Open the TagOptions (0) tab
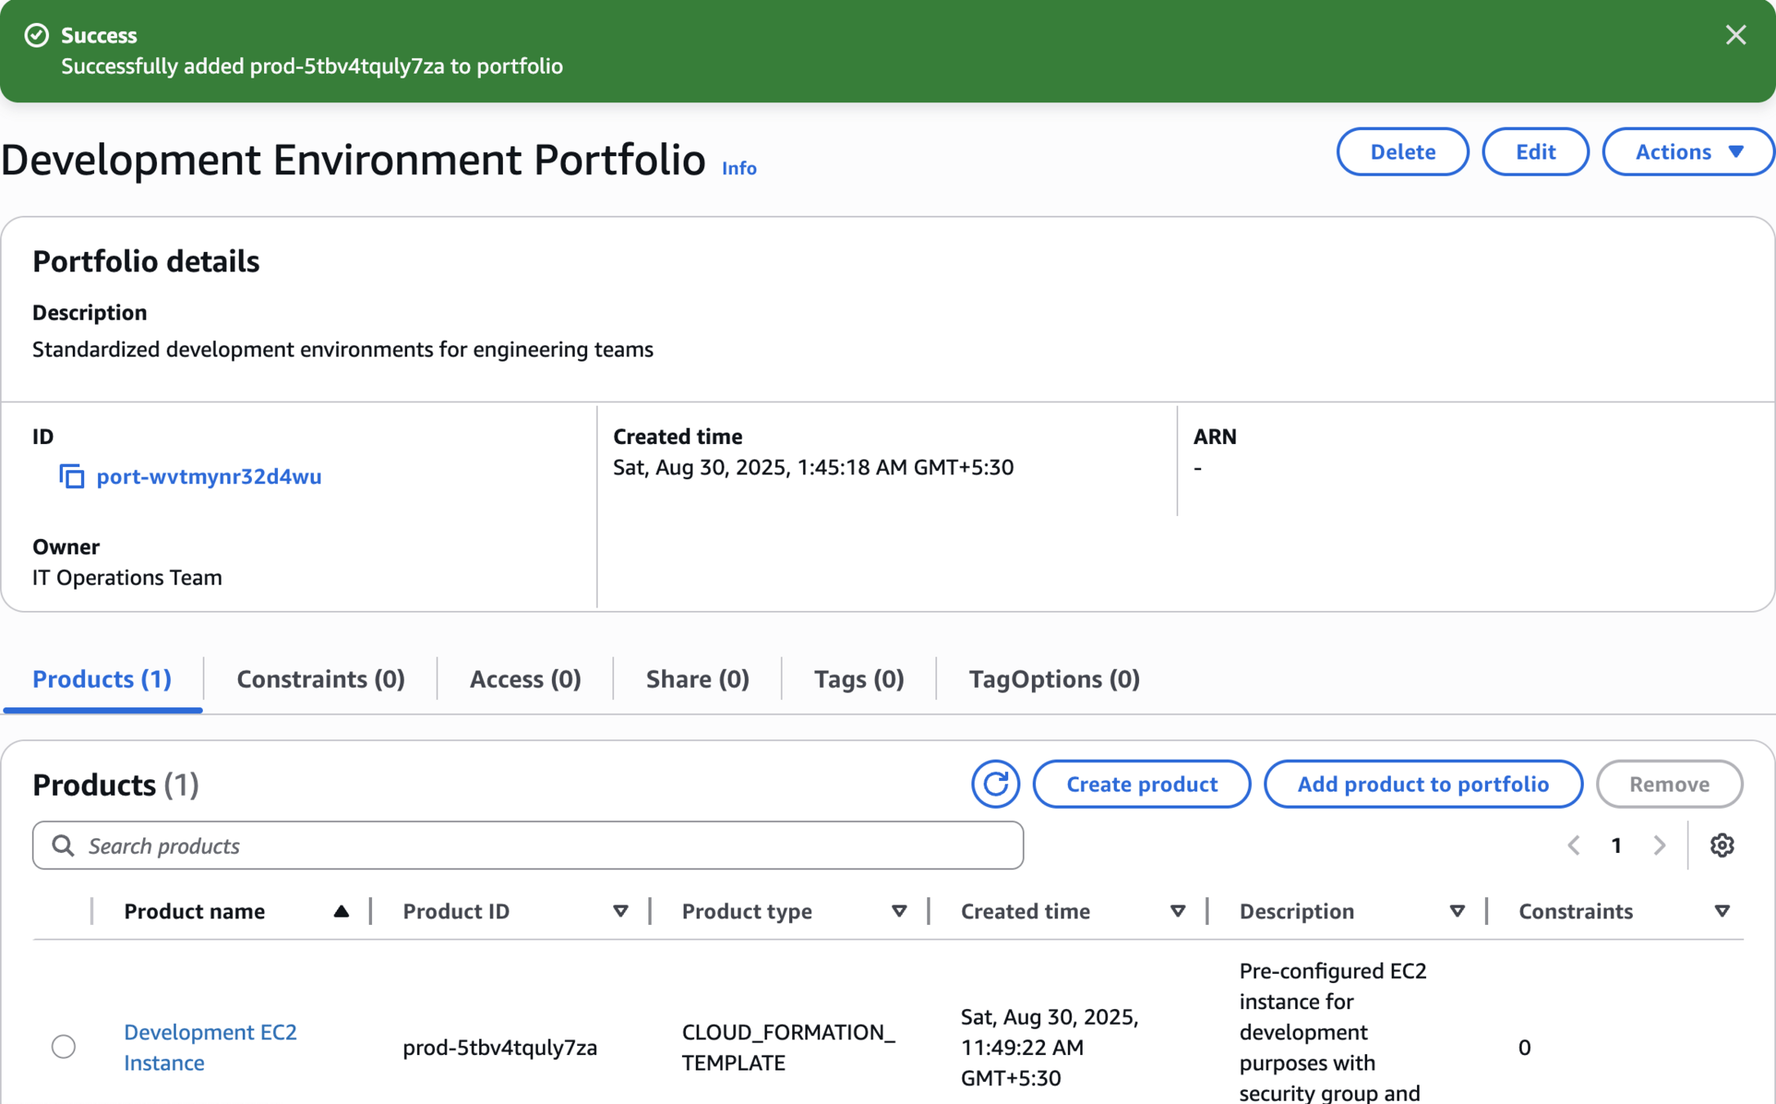The image size is (1776, 1104). [x=1053, y=679]
